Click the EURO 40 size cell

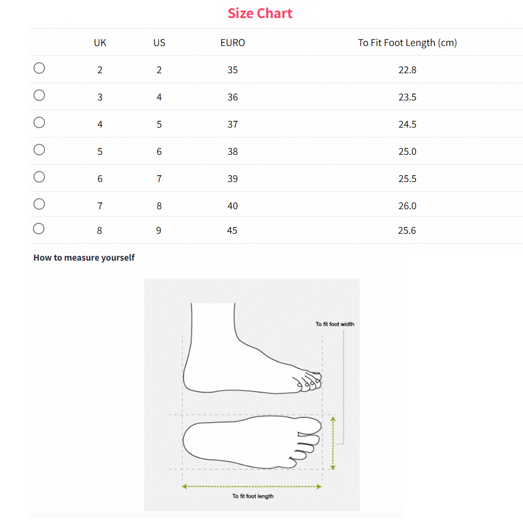click(x=233, y=206)
